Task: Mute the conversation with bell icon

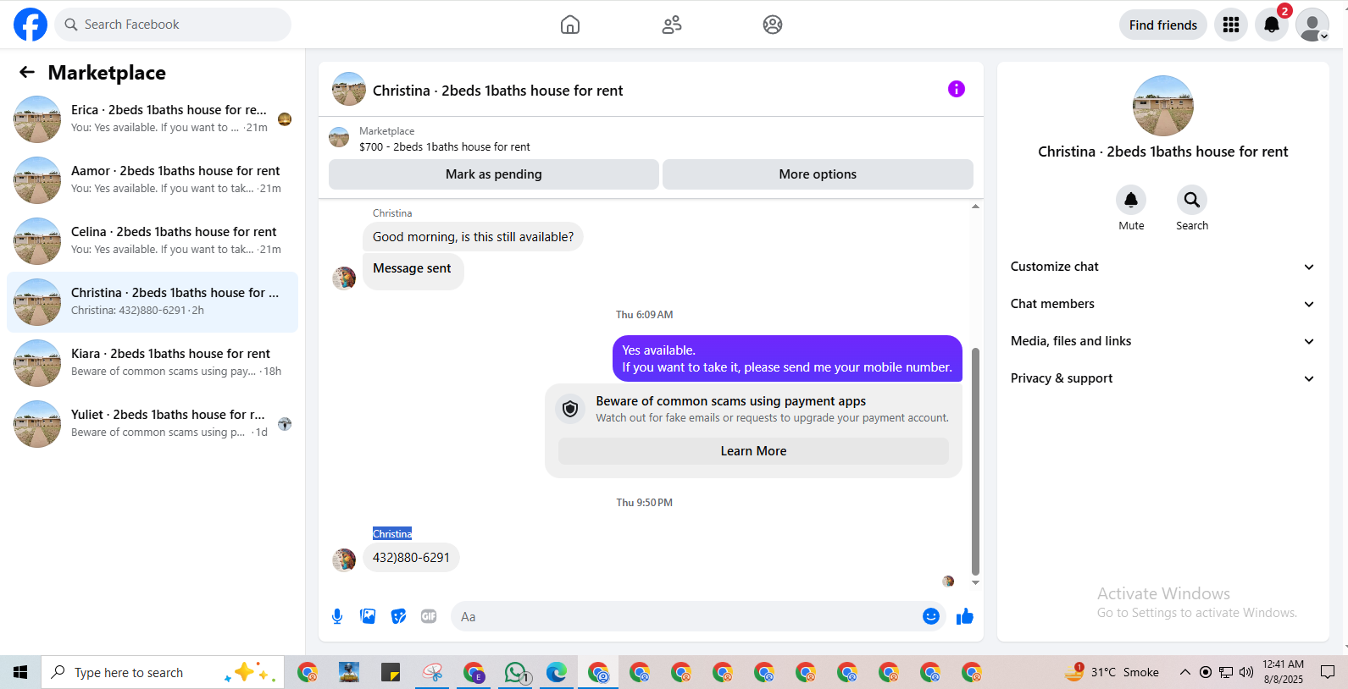Action: [x=1131, y=200]
